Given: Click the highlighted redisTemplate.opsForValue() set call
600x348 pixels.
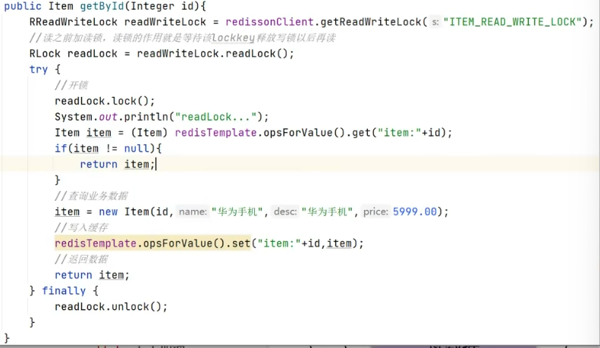Looking at the screenshot, I should pyautogui.click(x=152, y=243).
